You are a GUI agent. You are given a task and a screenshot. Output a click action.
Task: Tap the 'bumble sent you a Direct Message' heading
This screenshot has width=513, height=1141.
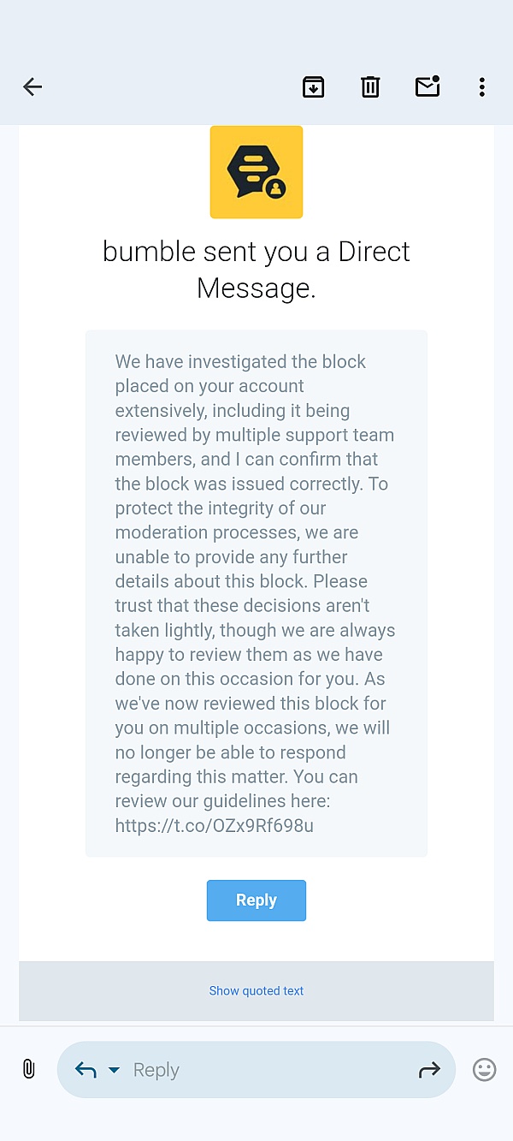256,269
